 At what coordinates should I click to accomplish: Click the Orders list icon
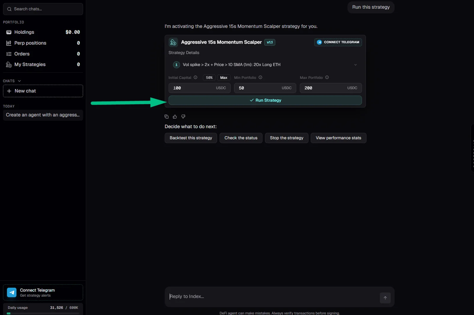click(x=9, y=54)
